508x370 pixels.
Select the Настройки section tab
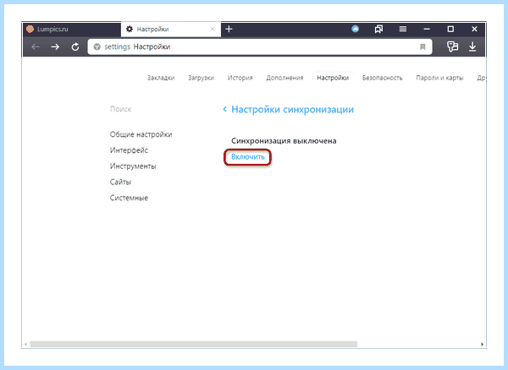[x=333, y=78]
